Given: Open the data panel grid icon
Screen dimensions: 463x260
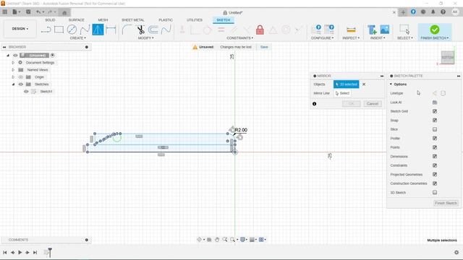Looking at the screenshot, I should (5, 12).
